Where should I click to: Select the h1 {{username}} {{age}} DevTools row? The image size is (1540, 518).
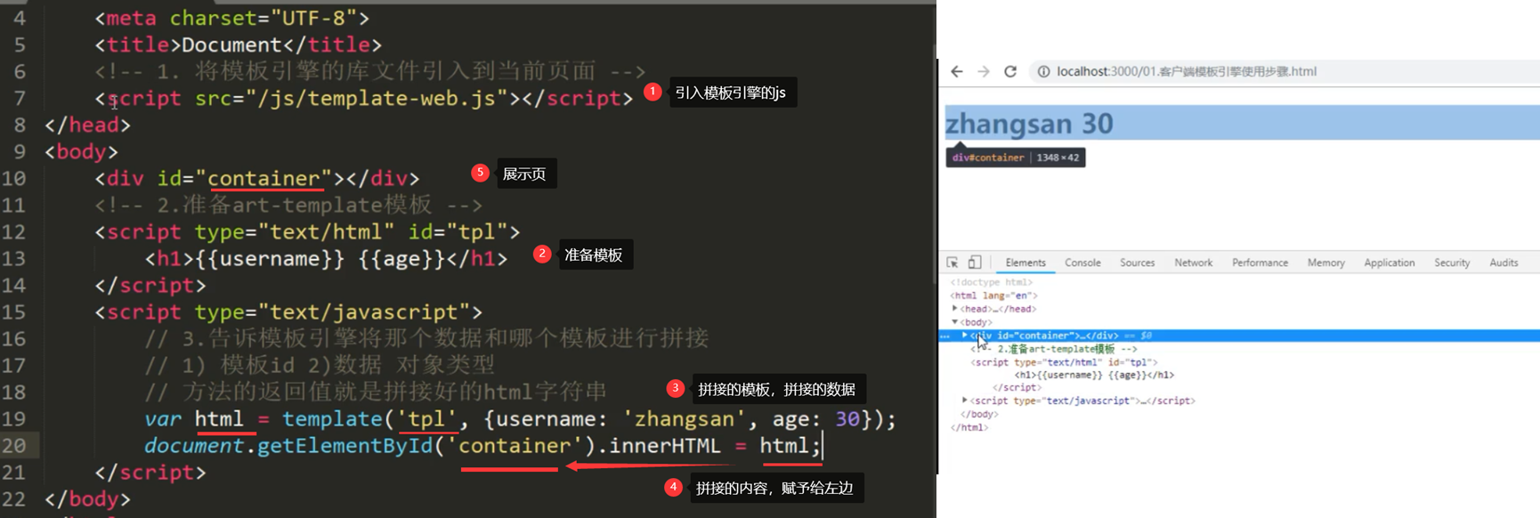point(1094,375)
